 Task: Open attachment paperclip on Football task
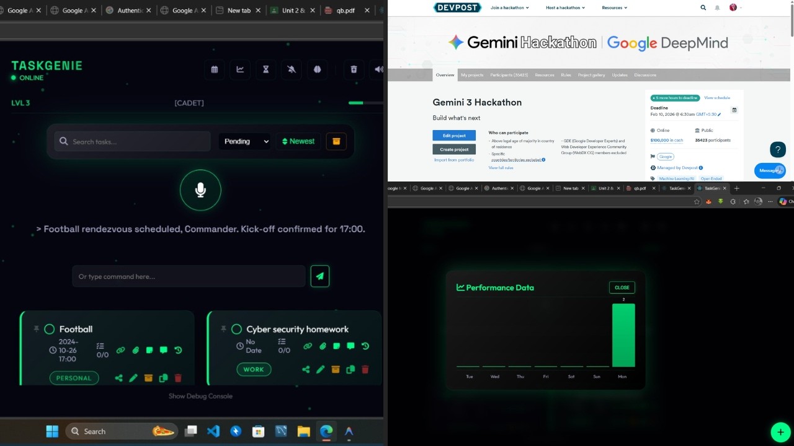click(135, 350)
